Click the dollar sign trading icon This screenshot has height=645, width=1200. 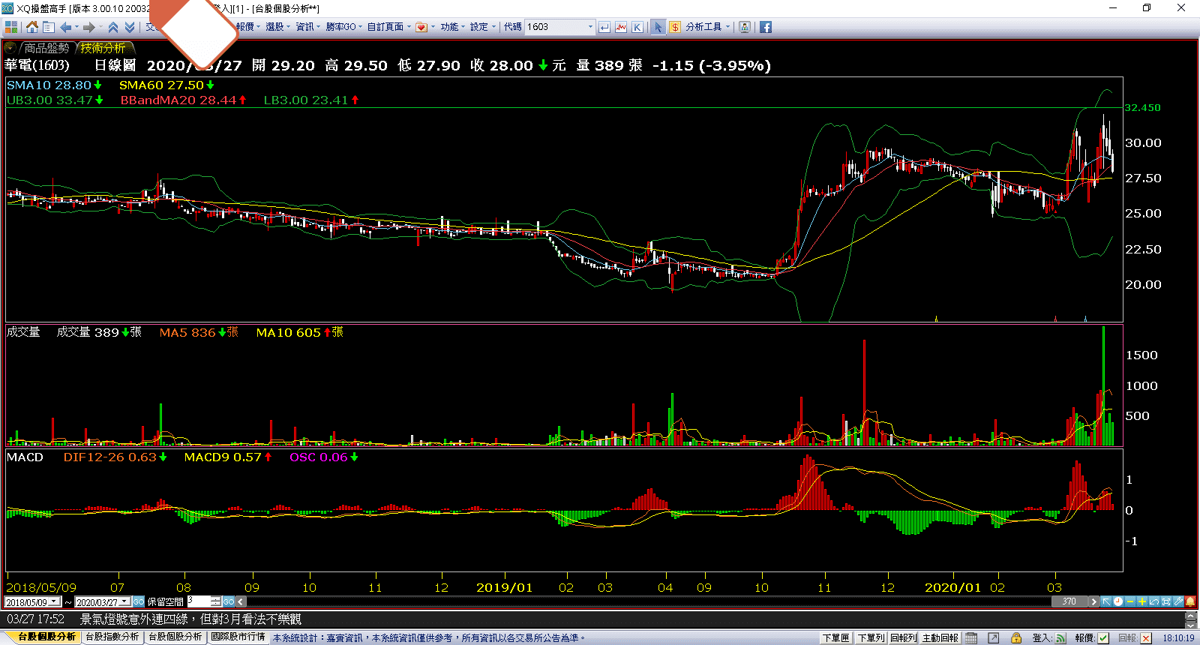[x=675, y=27]
